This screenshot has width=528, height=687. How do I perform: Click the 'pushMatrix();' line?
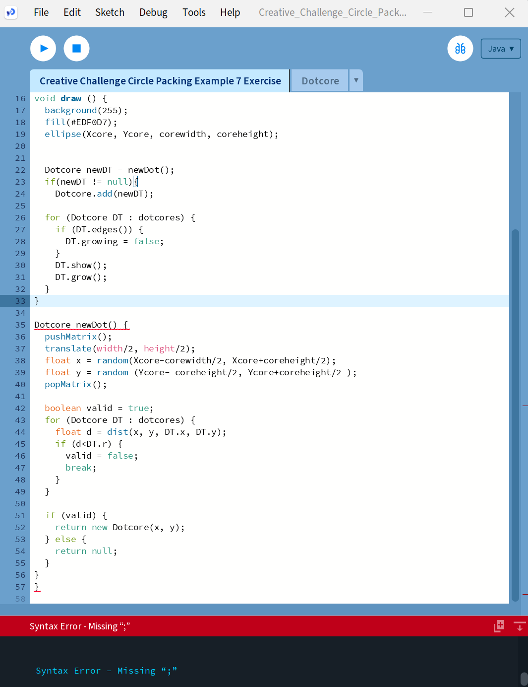pyautogui.click(x=78, y=337)
